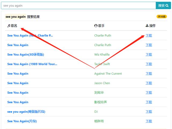Open See You Again by 影视铃声

click(18, 102)
